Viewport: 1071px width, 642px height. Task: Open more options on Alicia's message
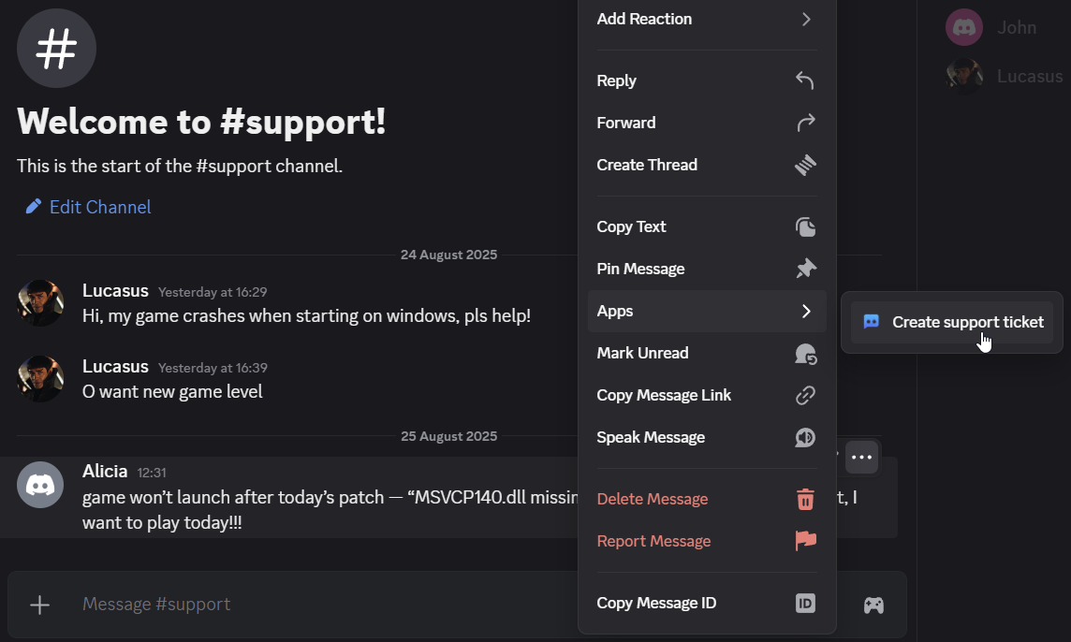coord(861,457)
